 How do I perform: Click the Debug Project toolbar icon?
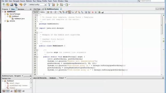coord(61,5)
